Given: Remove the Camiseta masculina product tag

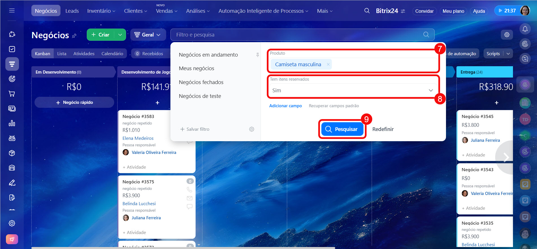Looking at the screenshot, I should [x=328, y=65].
